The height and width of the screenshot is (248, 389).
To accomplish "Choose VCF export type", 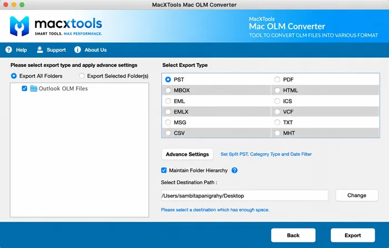I will click(277, 112).
